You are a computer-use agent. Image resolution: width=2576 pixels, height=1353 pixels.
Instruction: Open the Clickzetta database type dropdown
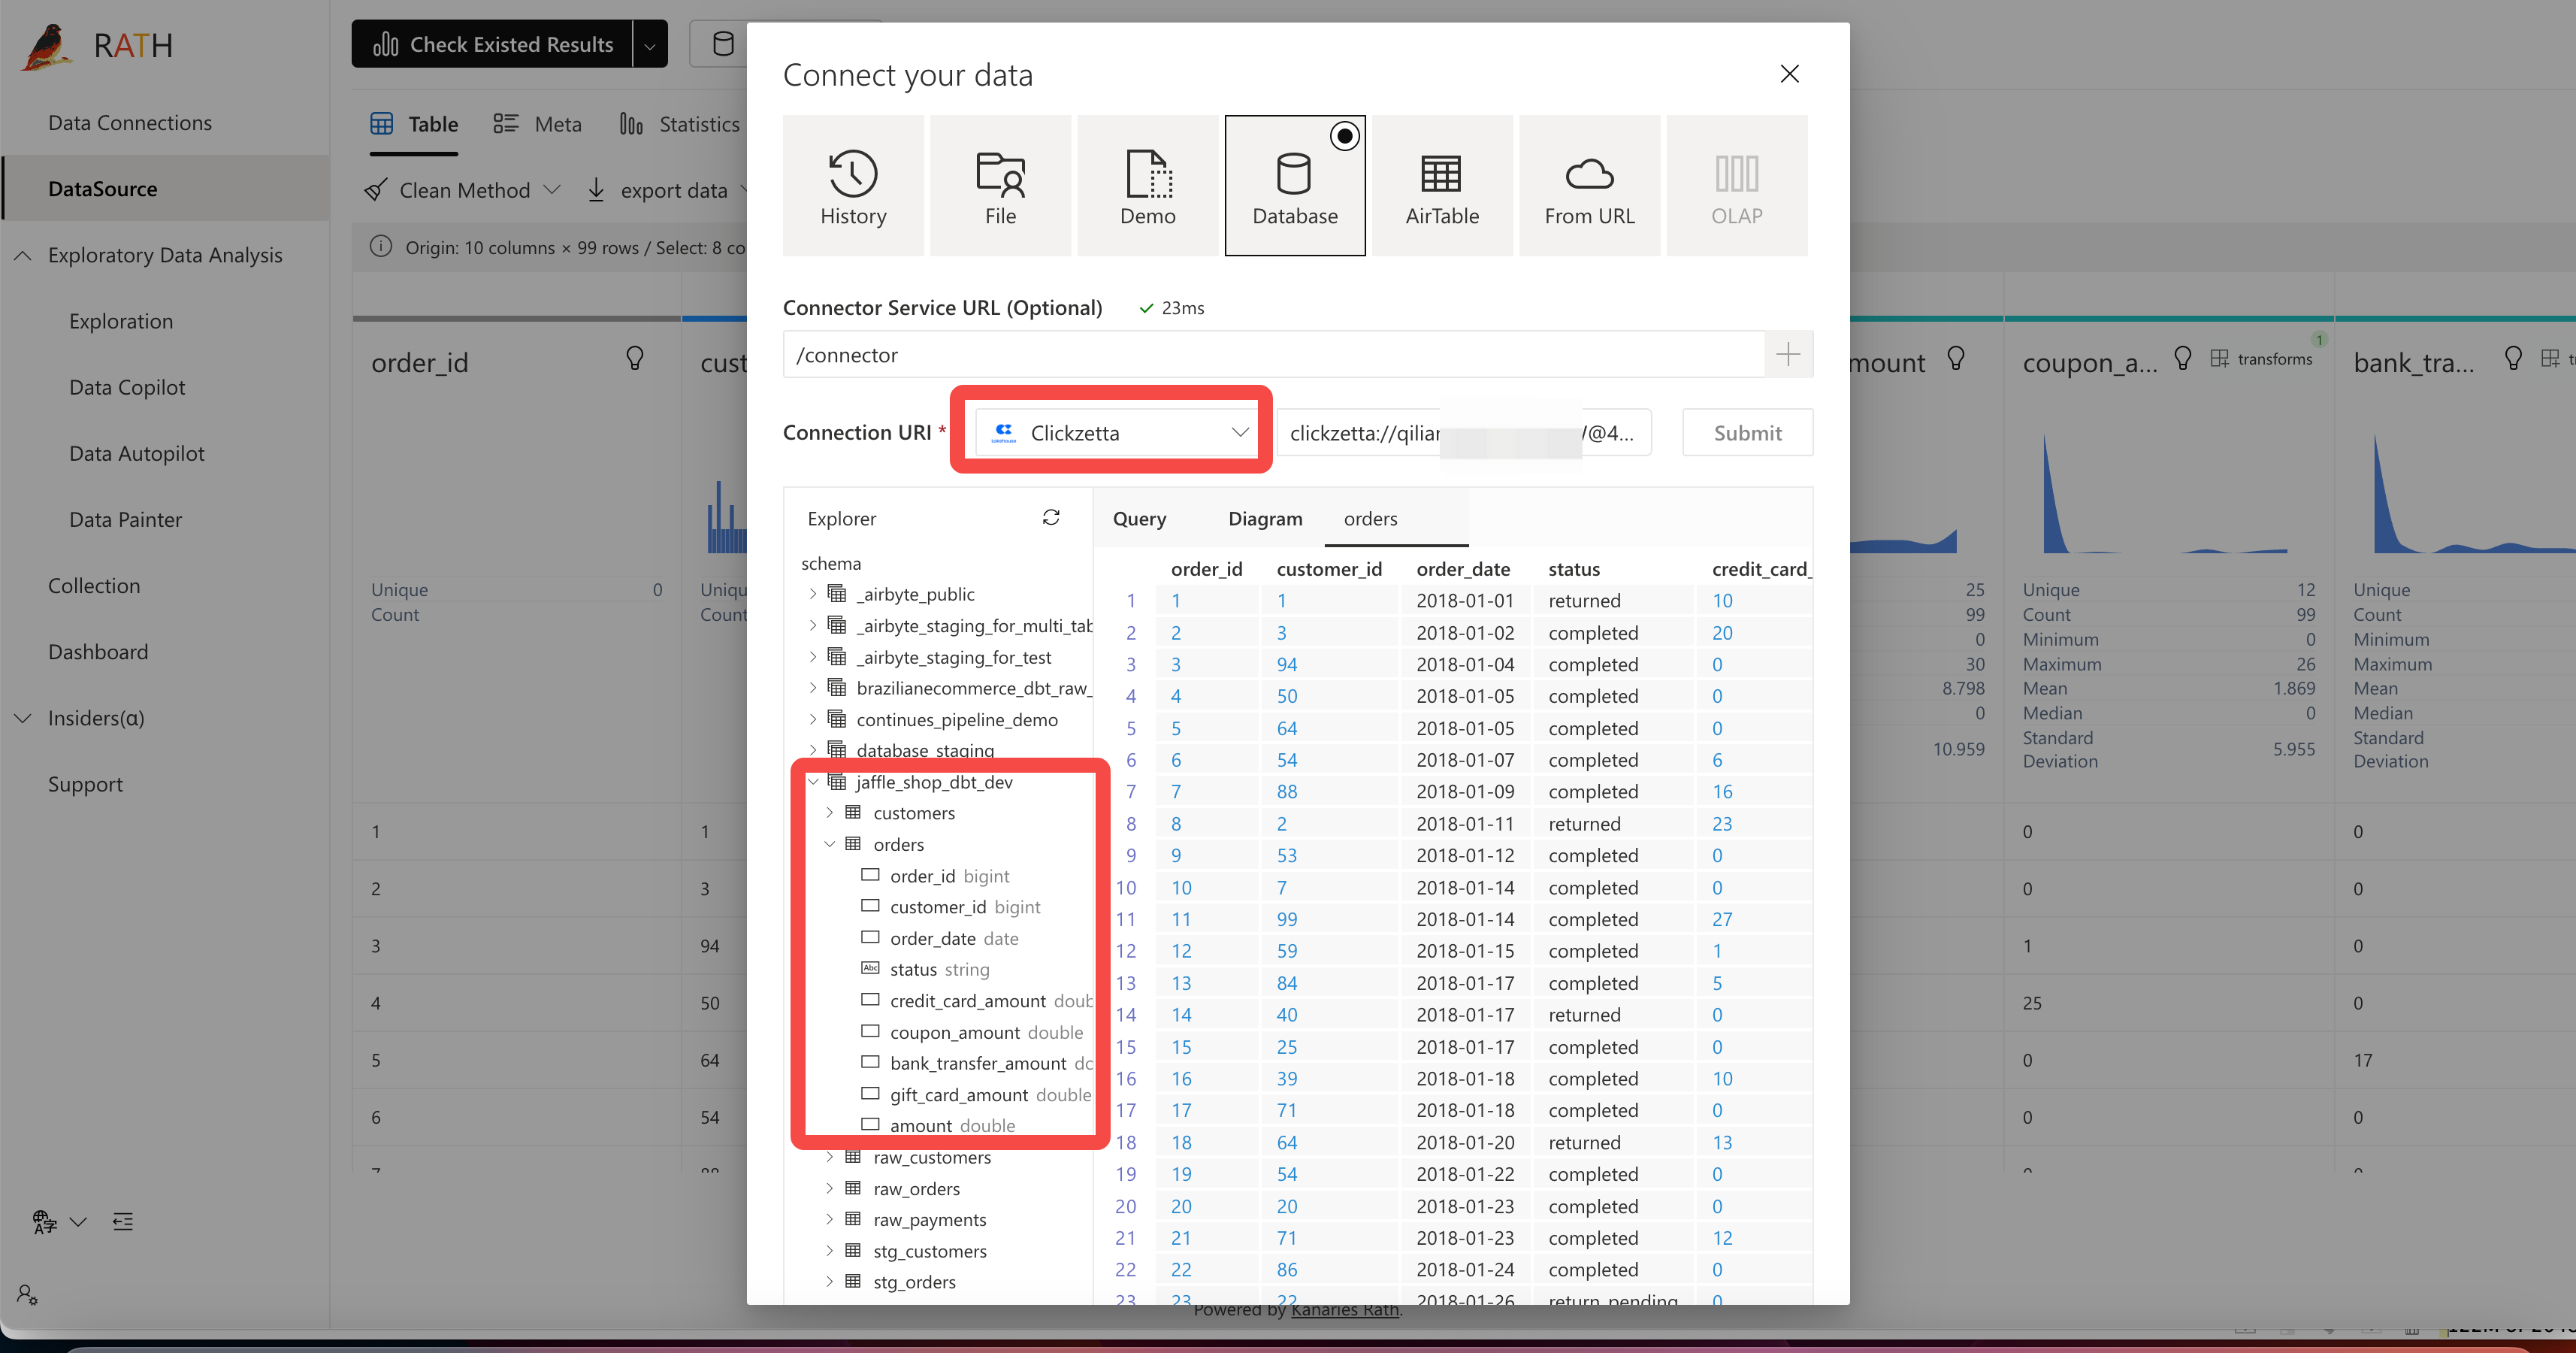pos(1116,433)
